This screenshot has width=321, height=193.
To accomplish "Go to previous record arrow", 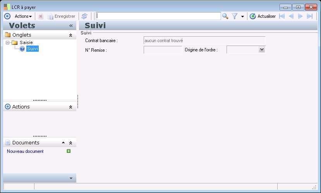I will tap(291, 16).
